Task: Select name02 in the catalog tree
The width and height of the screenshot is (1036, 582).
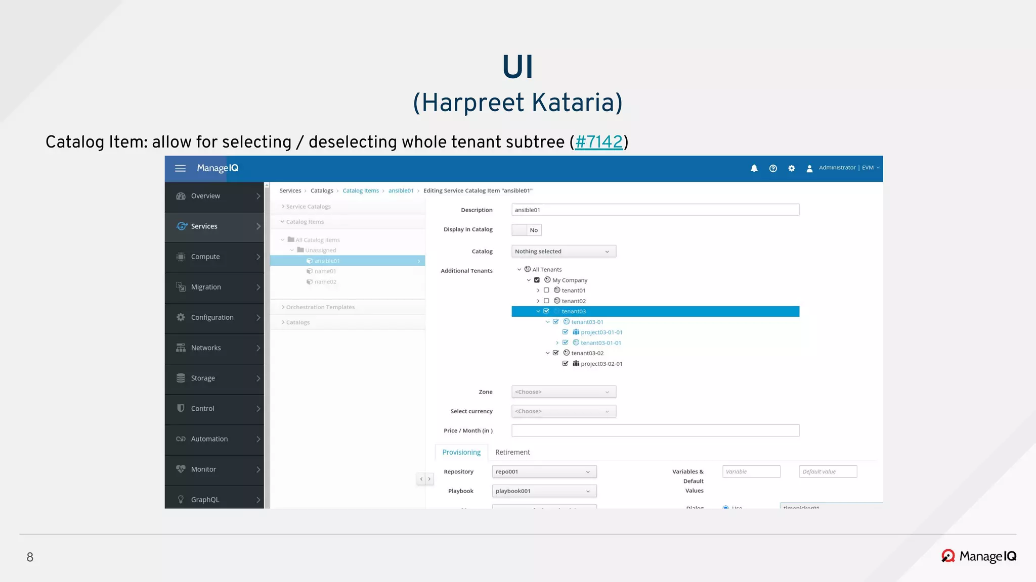Action: [325, 282]
